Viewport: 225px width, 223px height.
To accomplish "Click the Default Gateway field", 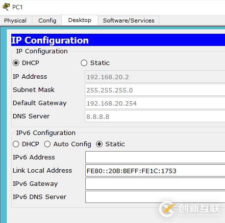I will tap(155, 103).
